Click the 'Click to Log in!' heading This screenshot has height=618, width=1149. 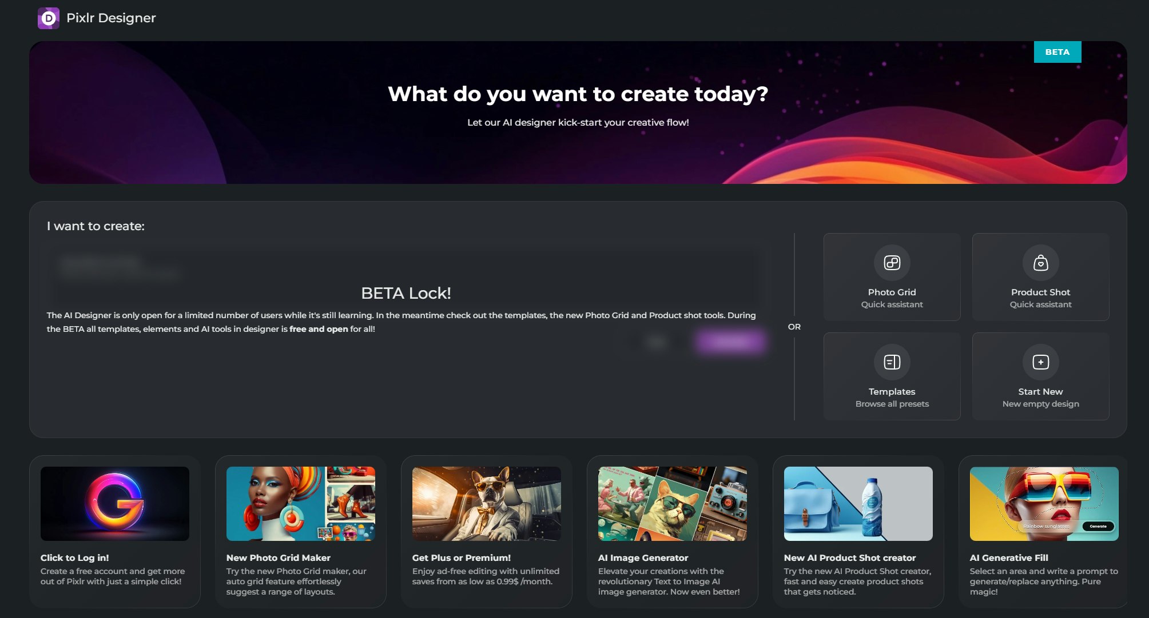tap(74, 558)
